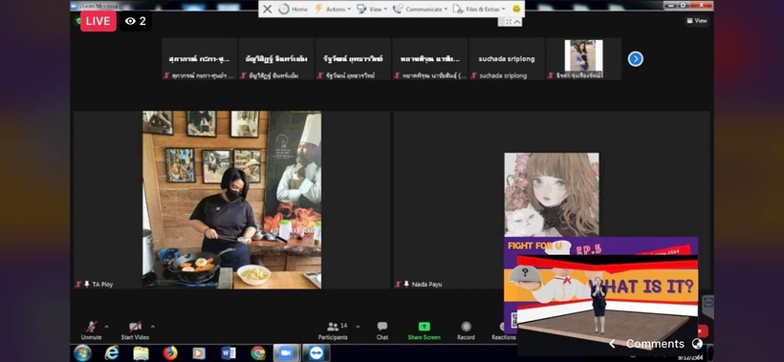Open the Communicate menu
Image resolution: width=784 pixels, height=362 pixels.
420,9
